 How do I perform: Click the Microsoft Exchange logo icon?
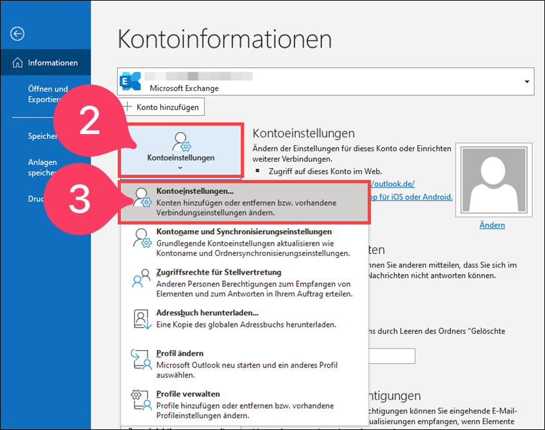(131, 81)
